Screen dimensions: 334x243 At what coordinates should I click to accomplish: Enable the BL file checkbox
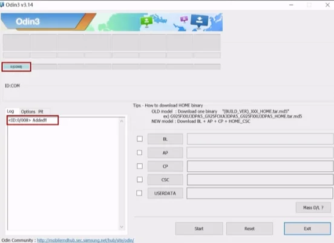pyautogui.click(x=140, y=139)
